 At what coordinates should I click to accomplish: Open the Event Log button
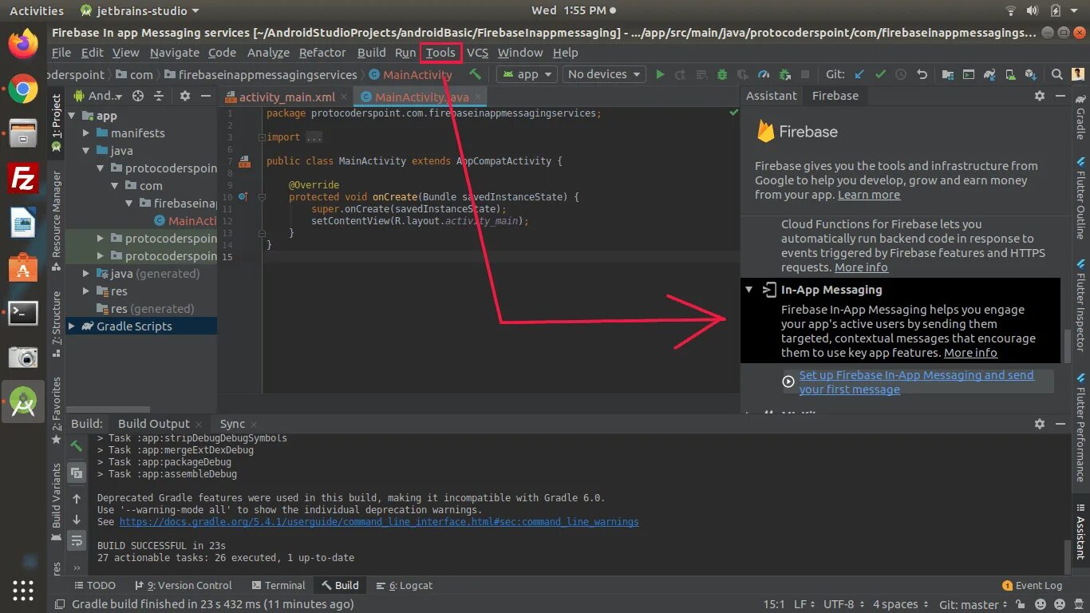[1033, 585]
